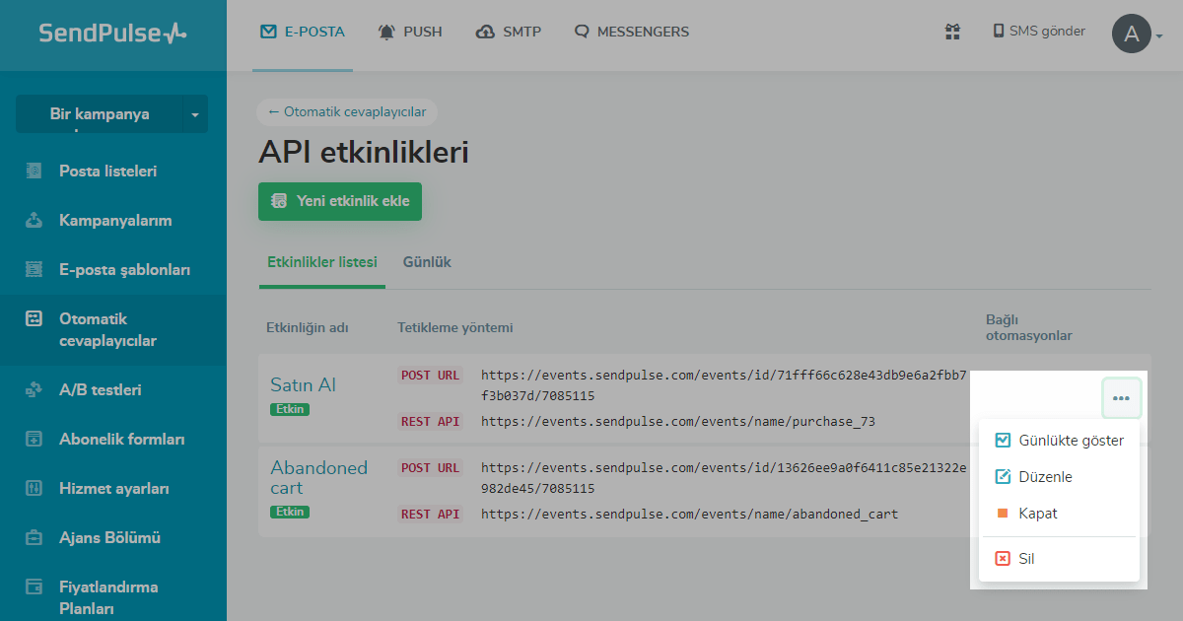Click the Hizmet ayarları sliders icon
1183x621 pixels.
click(x=35, y=488)
